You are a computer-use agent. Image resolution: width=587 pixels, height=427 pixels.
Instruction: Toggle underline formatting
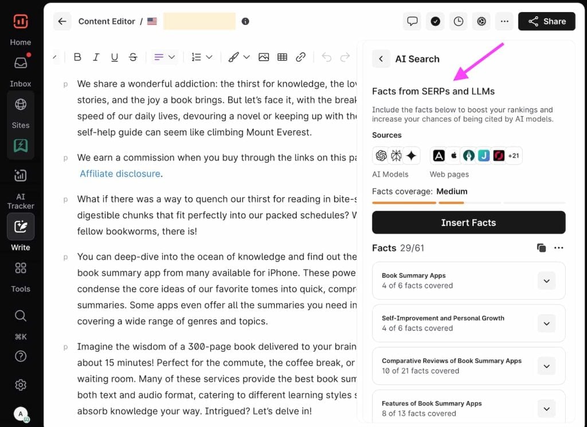pyautogui.click(x=115, y=57)
